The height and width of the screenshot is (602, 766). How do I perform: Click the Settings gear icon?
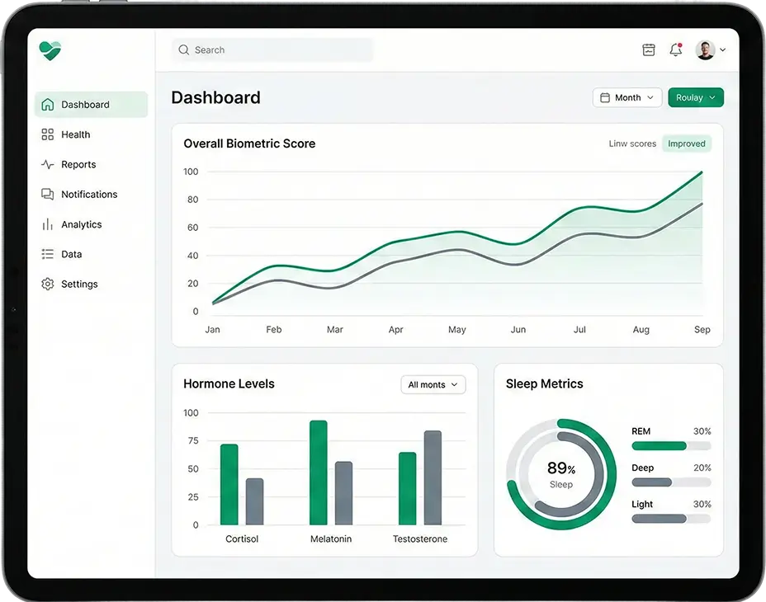coord(48,284)
